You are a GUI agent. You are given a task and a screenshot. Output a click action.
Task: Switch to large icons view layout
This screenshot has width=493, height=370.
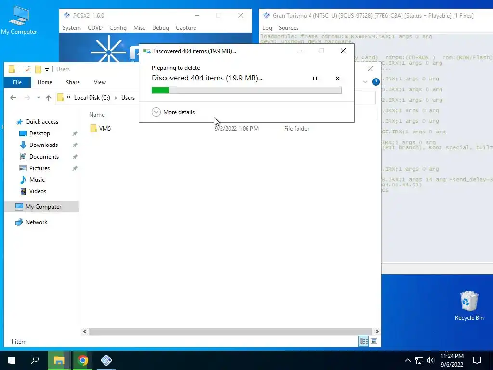(374, 341)
